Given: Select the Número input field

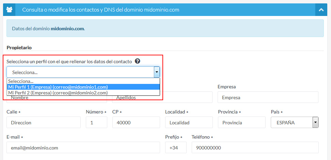Looking at the screenshot, I should coord(96,122).
